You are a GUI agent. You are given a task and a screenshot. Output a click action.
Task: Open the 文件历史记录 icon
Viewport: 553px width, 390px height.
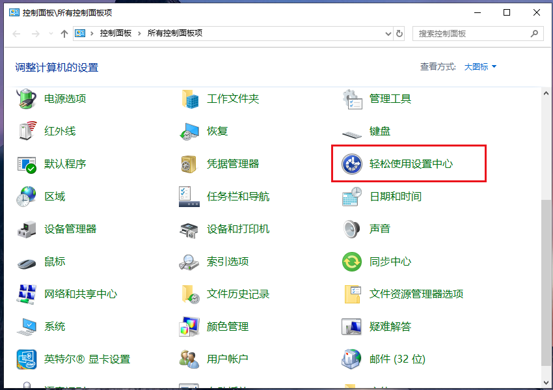click(x=191, y=294)
